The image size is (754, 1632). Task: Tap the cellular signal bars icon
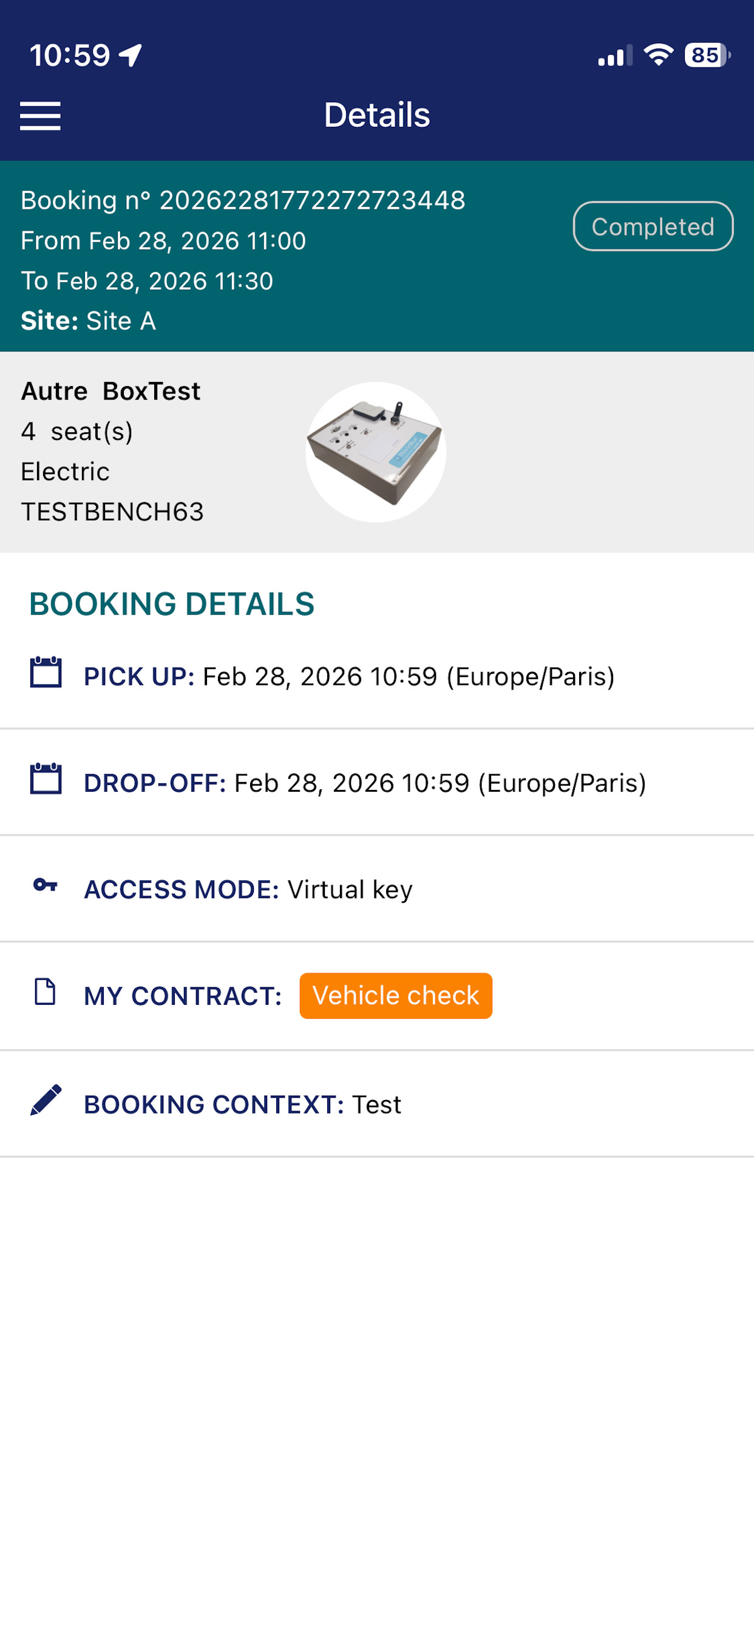[615, 56]
